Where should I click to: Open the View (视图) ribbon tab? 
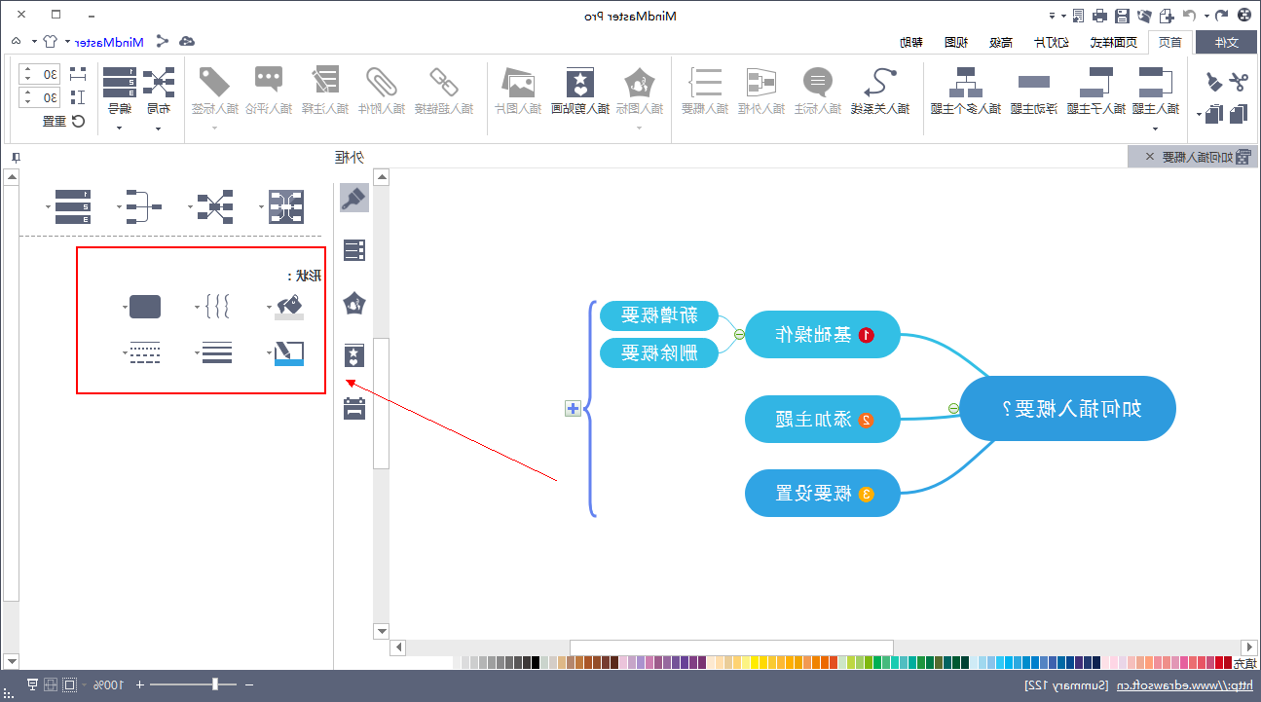pyautogui.click(x=955, y=42)
